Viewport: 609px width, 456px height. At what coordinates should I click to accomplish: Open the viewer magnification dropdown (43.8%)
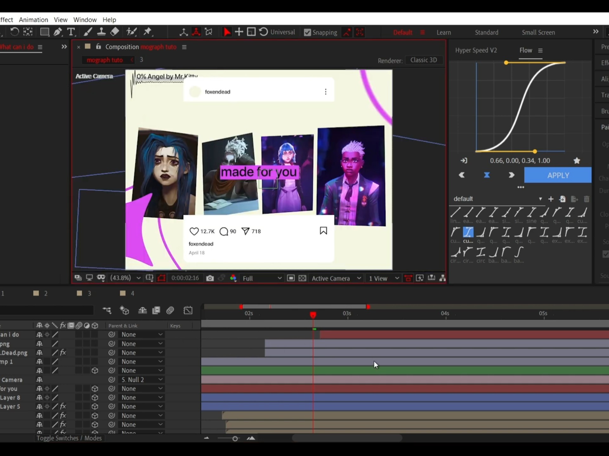(x=125, y=278)
